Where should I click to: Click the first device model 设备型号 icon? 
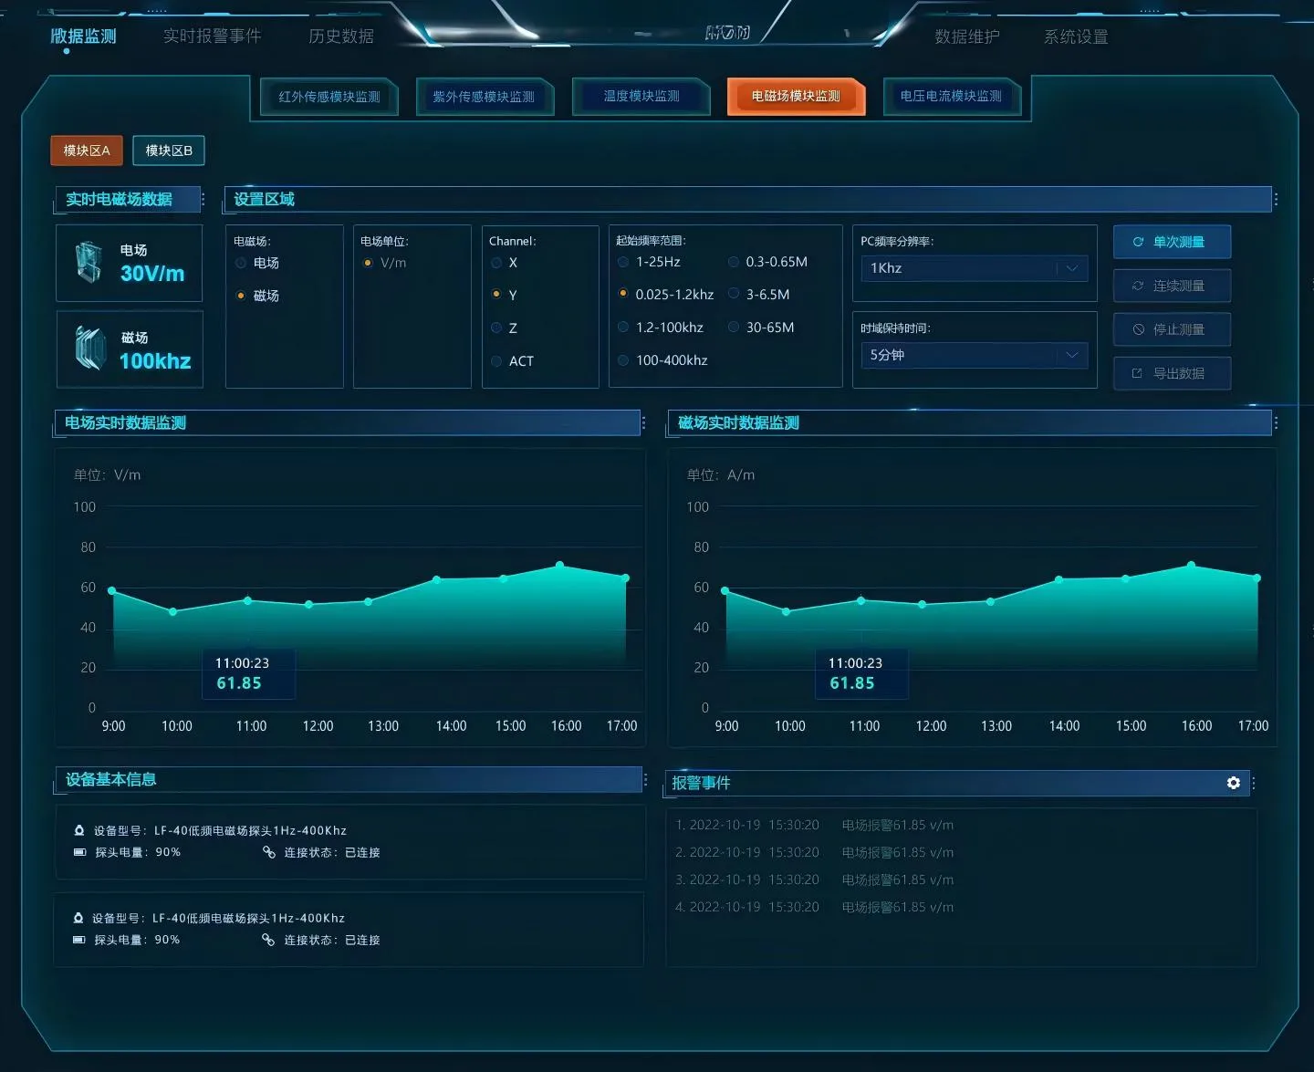[x=79, y=830]
